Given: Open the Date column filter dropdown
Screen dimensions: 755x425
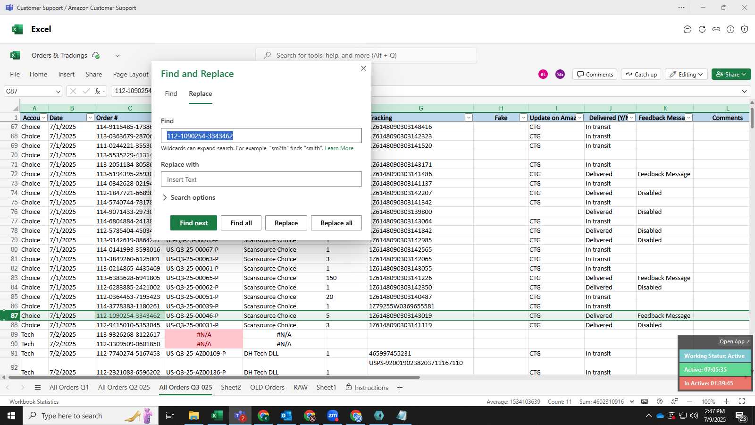Looking at the screenshot, I should tap(90, 118).
